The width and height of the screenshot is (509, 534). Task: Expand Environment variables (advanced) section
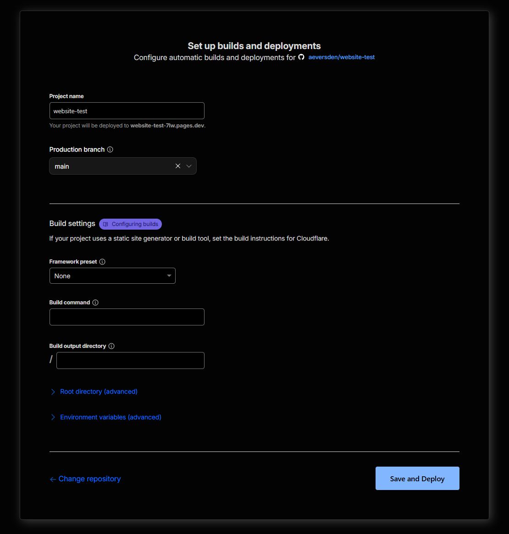point(111,417)
